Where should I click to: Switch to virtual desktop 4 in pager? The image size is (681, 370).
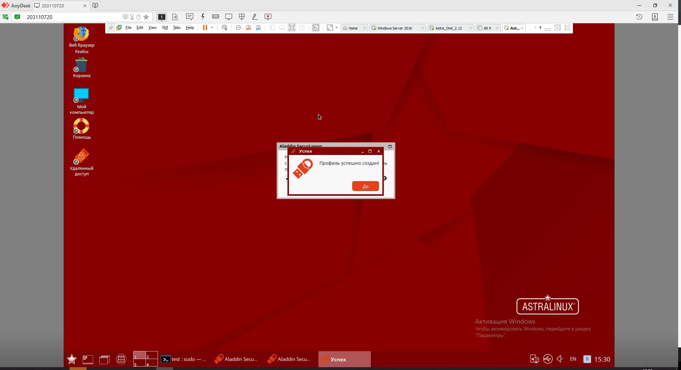pos(152,363)
